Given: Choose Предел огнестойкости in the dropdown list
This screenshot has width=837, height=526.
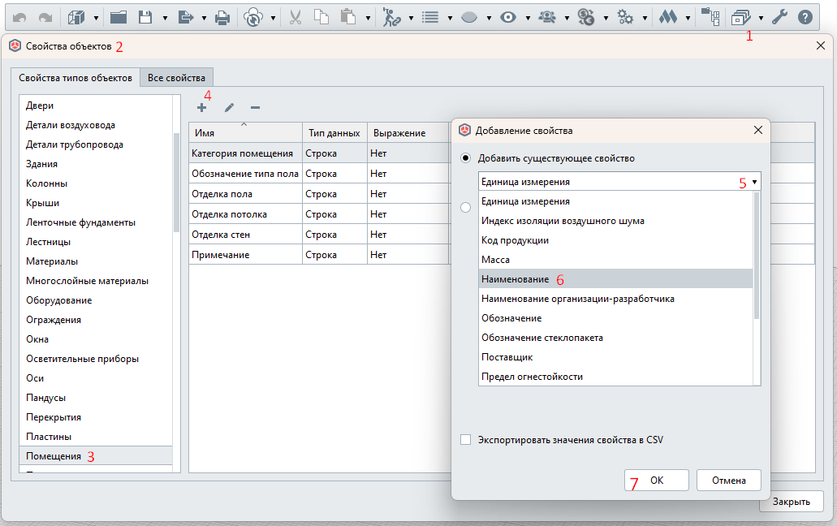Looking at the screenshot, I should coord(615,377).
